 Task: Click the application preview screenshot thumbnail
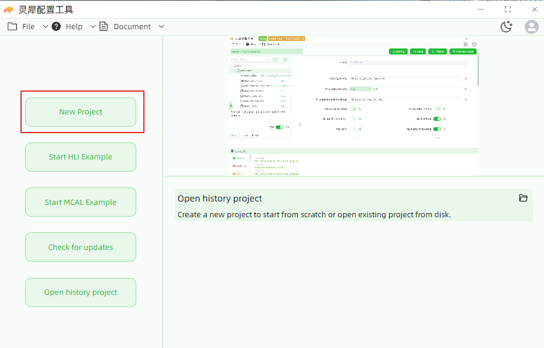353,106
